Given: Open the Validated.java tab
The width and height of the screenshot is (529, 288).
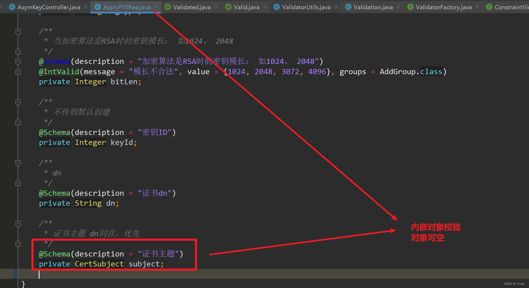Looking at the screenshot, I should tap(192, 7).
